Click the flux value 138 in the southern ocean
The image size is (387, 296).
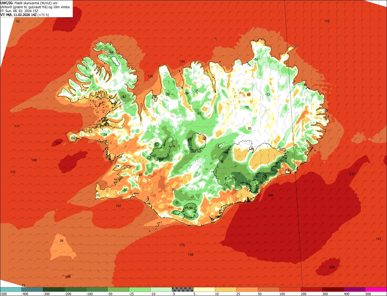tap(190, 255)
